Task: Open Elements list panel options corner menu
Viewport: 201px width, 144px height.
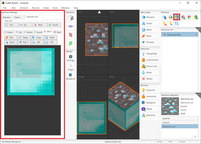Action: tap(198, 29)
